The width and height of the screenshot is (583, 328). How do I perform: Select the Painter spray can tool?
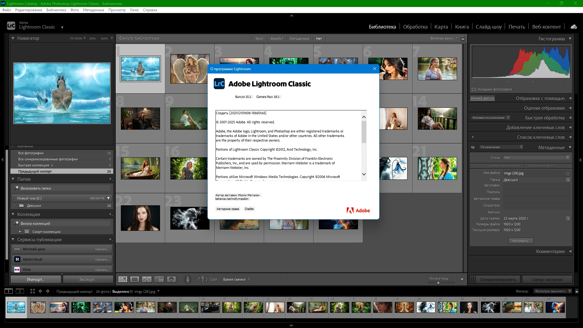(x=188, y=279)
